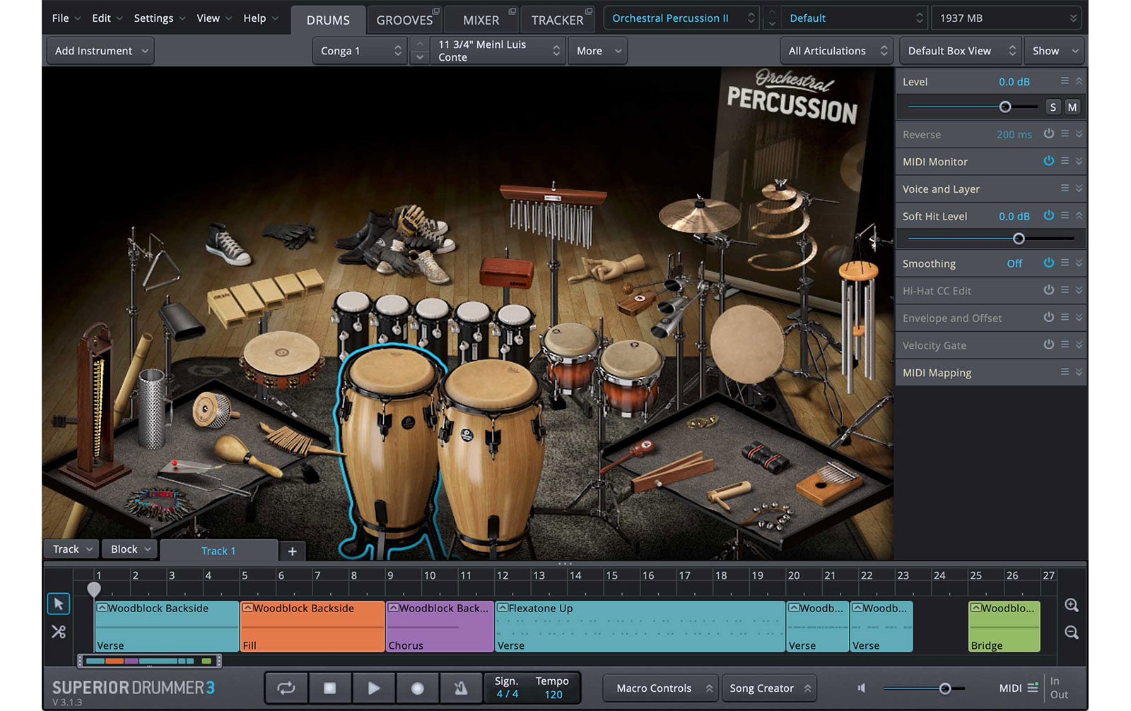Toggle Soft Hit Level power button
This screenshot has height=711, width=1131.
pos(1049,215)
